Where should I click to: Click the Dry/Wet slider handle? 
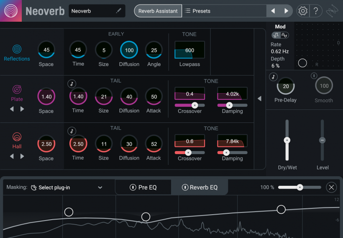pyautogui.click(x=287, y=140)
